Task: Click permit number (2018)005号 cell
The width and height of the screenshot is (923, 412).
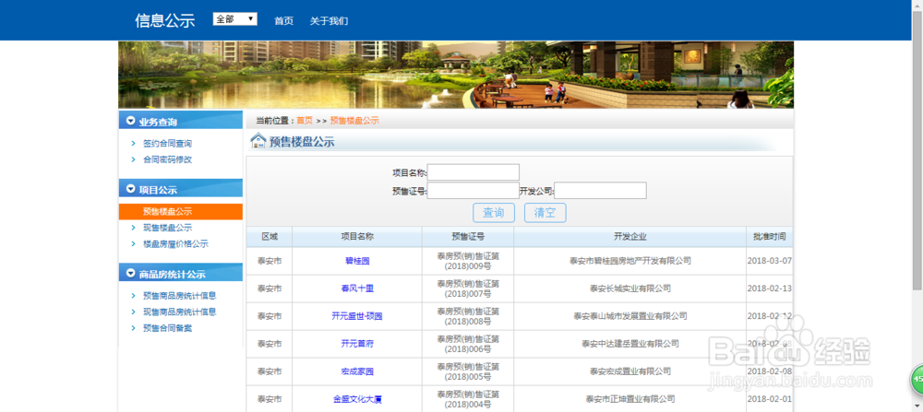Action: (468, 371)
